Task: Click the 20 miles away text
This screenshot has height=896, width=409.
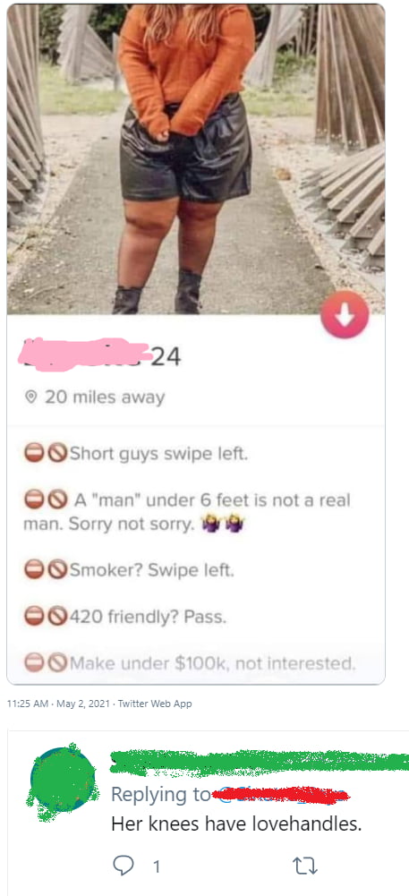Action: click(x=105, y=397)
